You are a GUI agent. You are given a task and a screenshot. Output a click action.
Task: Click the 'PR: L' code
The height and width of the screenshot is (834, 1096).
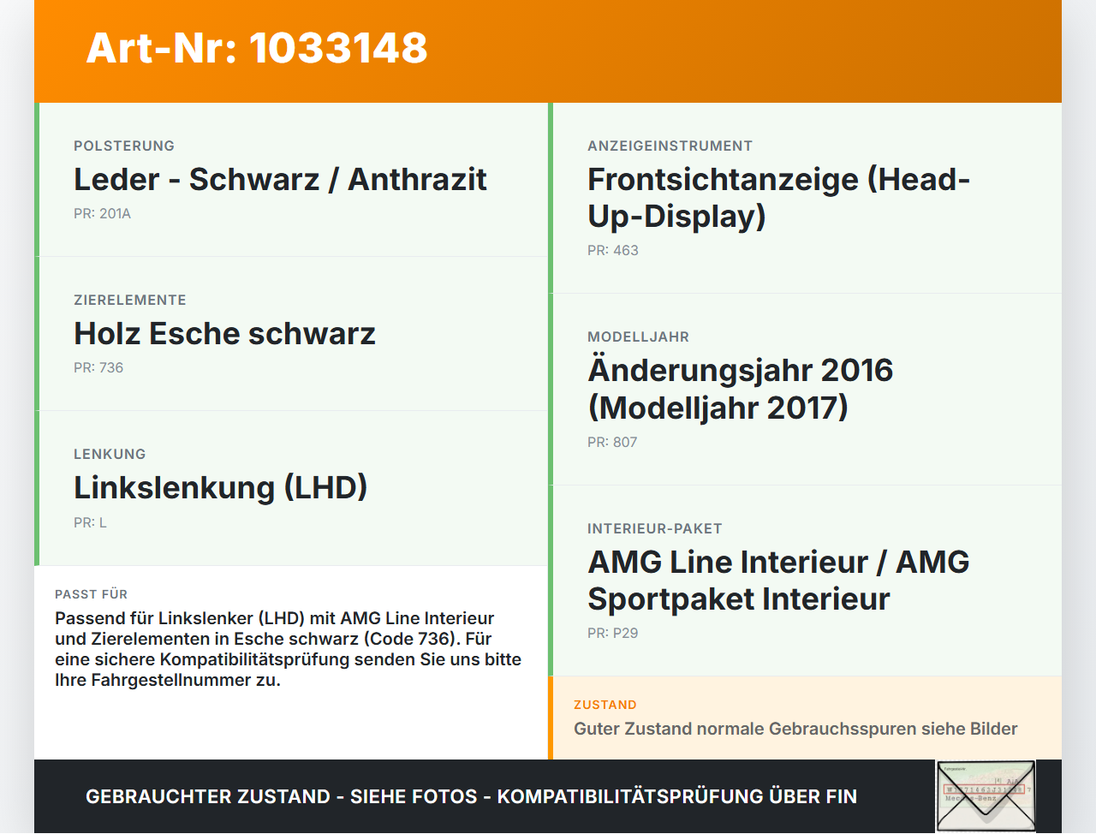(x=90, y=523)
